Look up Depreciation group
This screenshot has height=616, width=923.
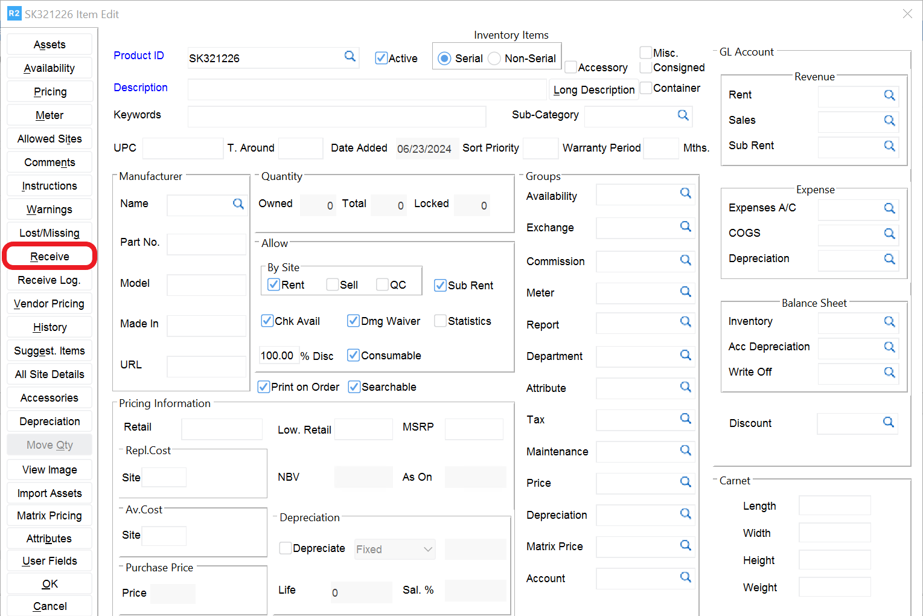click(685, 514)
